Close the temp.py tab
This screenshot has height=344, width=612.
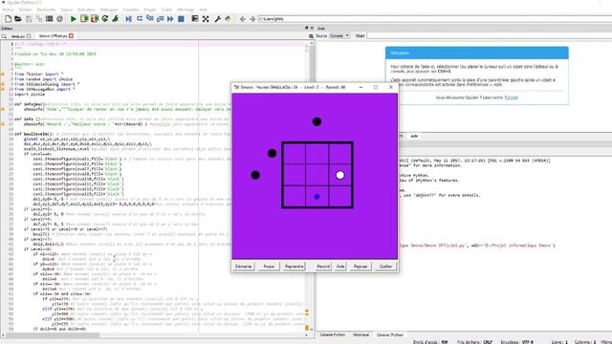[x=29, y=36]
